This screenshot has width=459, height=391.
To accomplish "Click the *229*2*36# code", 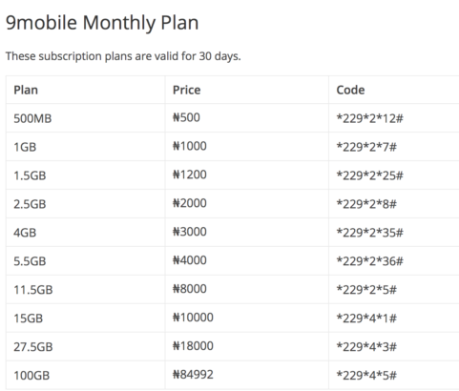I will click(370, 261).
